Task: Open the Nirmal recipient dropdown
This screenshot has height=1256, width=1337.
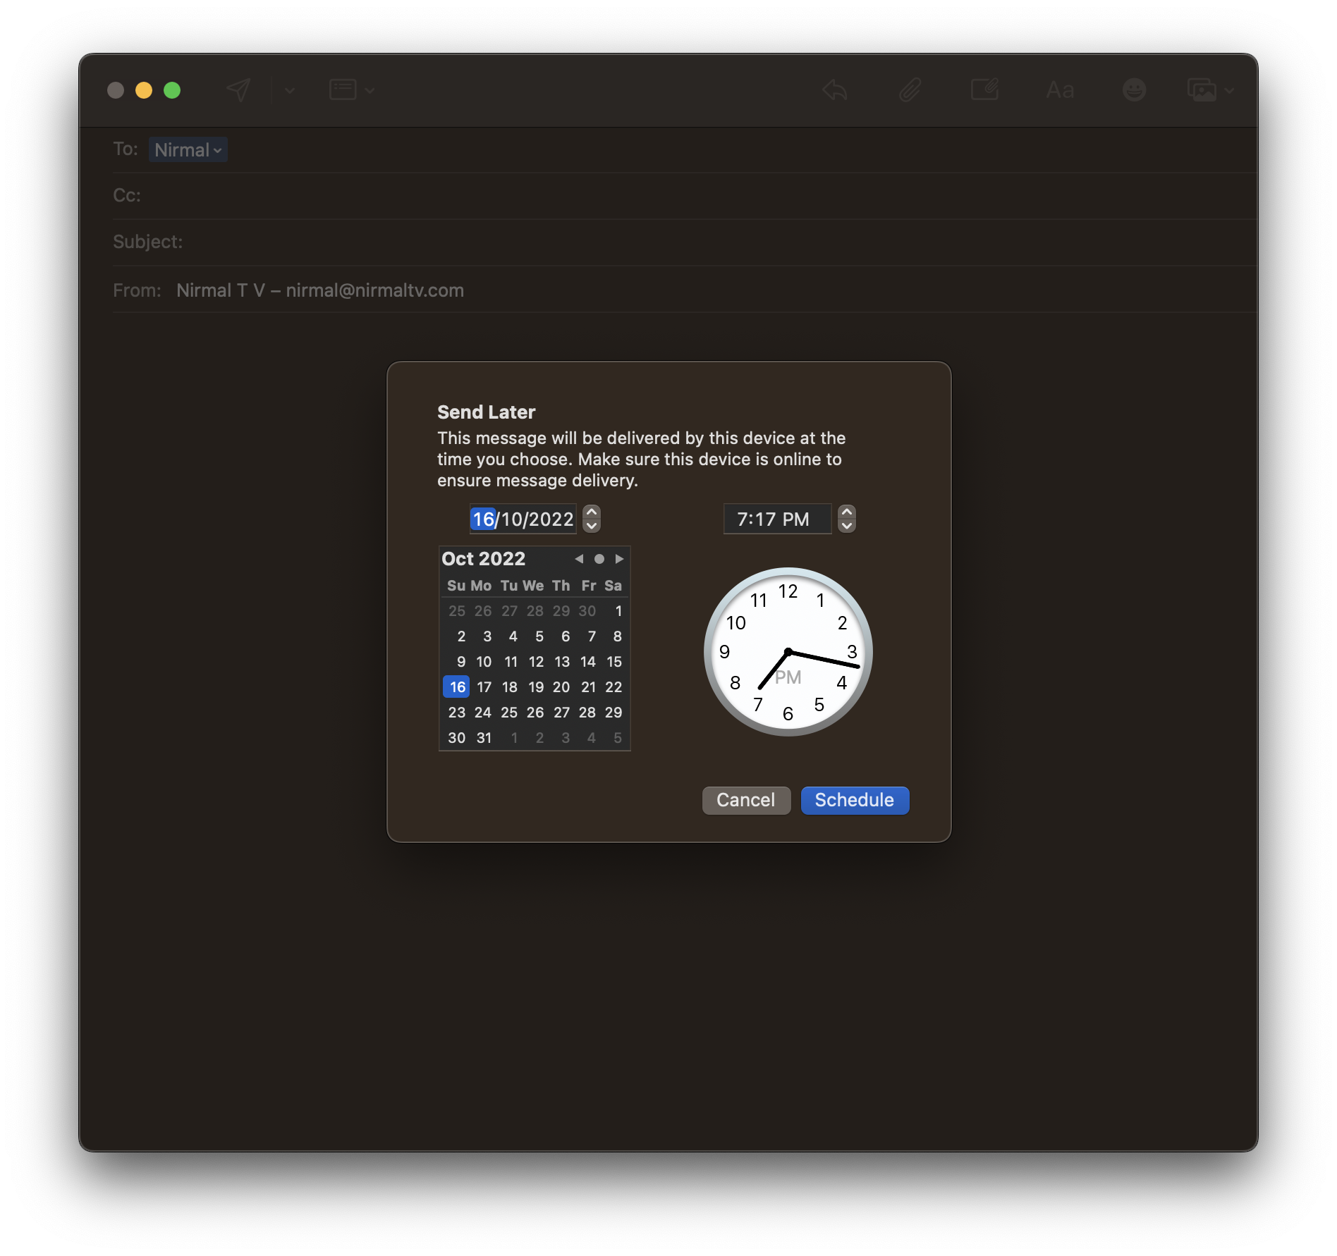Action: coord(188,149)
